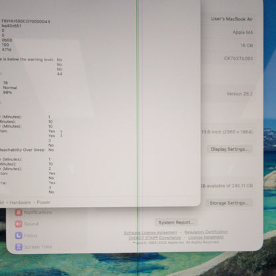This screenshot has height=276, width=276.
Task: Click the User's MacBook Air name
Action: pyautogui.click(x=232, y=19)
